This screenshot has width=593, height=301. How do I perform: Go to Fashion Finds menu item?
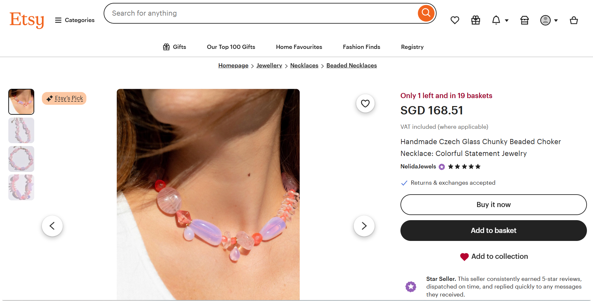pos(361,47)
